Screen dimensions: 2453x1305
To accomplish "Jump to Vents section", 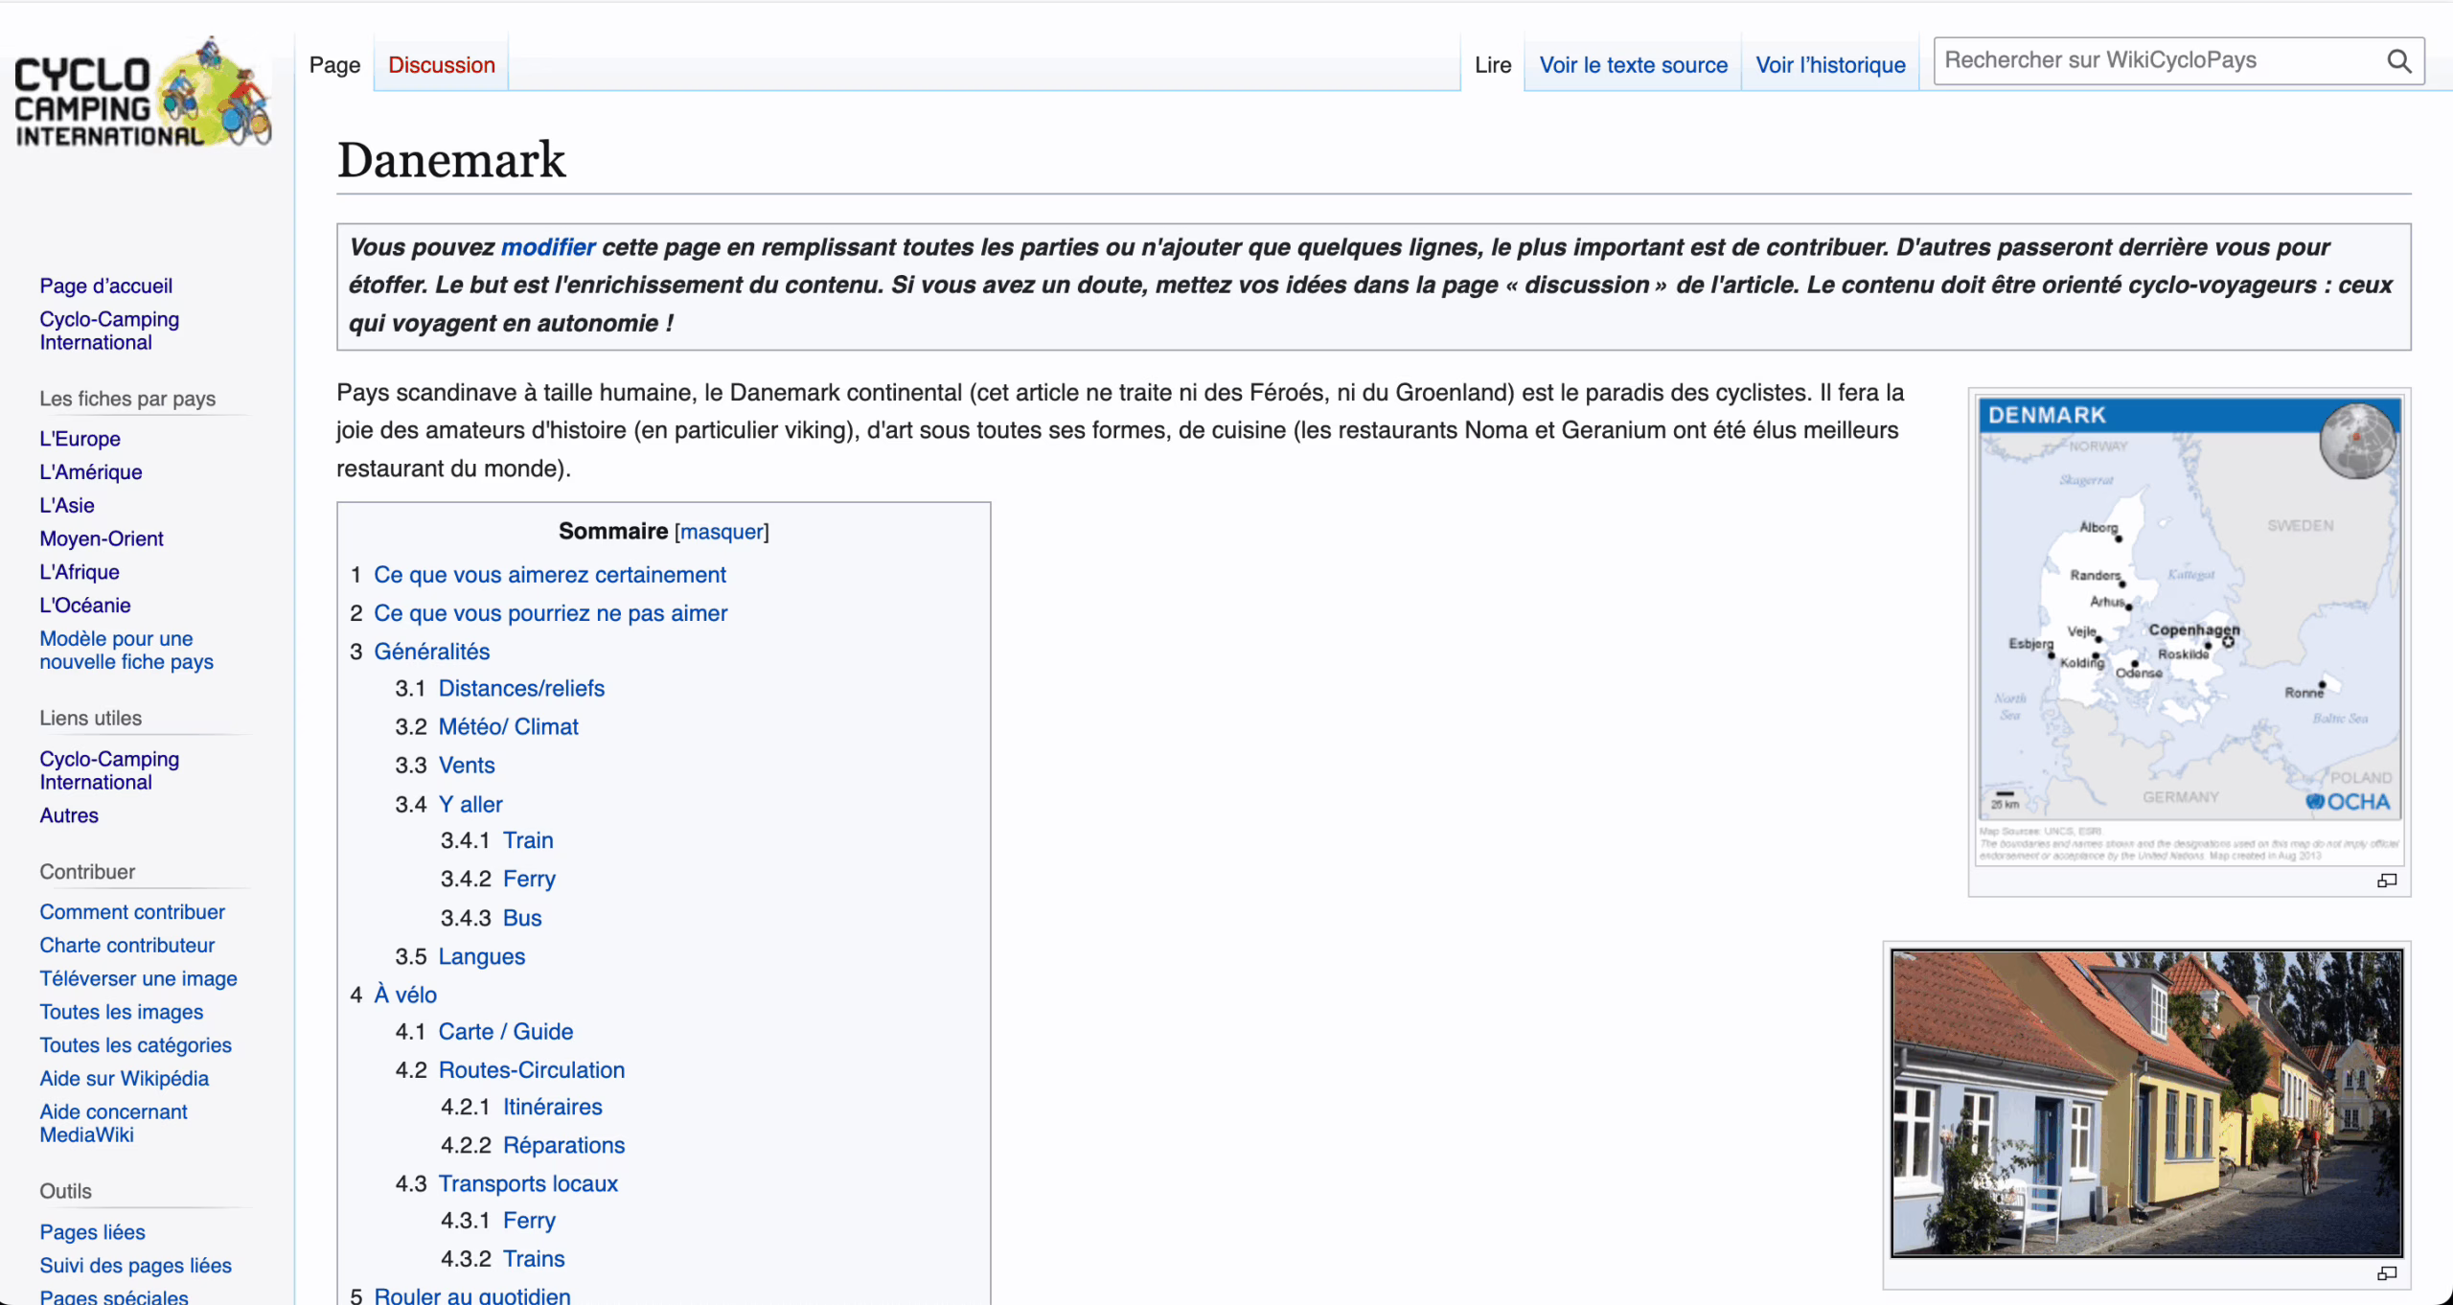I will (467, 766).
